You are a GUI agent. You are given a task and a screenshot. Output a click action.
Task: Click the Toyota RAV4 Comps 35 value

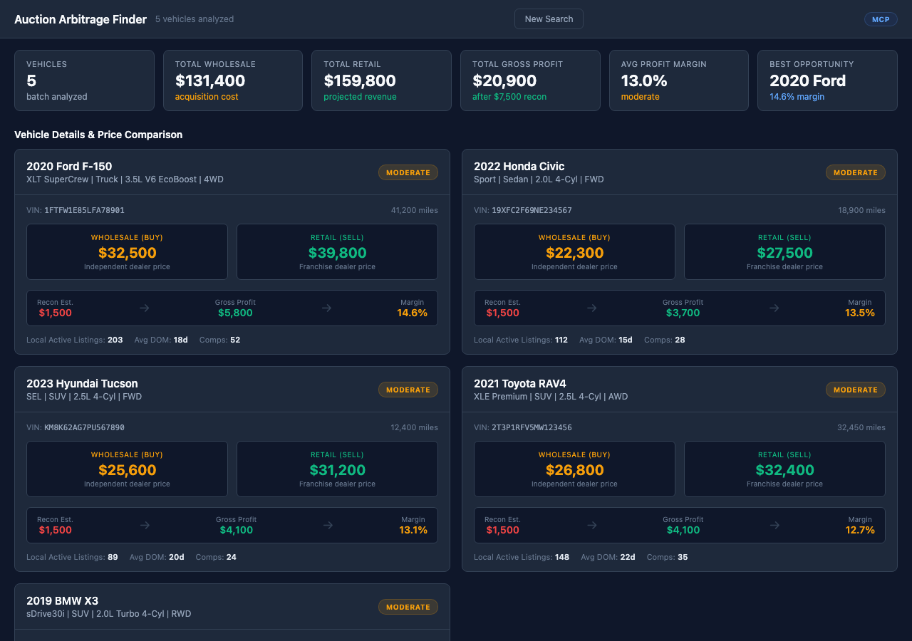point(683,558)
